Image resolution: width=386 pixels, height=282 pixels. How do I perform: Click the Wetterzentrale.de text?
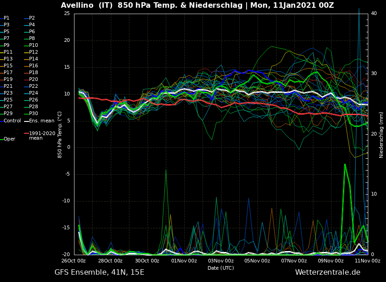pyautogui.click(x=327, y=272)
